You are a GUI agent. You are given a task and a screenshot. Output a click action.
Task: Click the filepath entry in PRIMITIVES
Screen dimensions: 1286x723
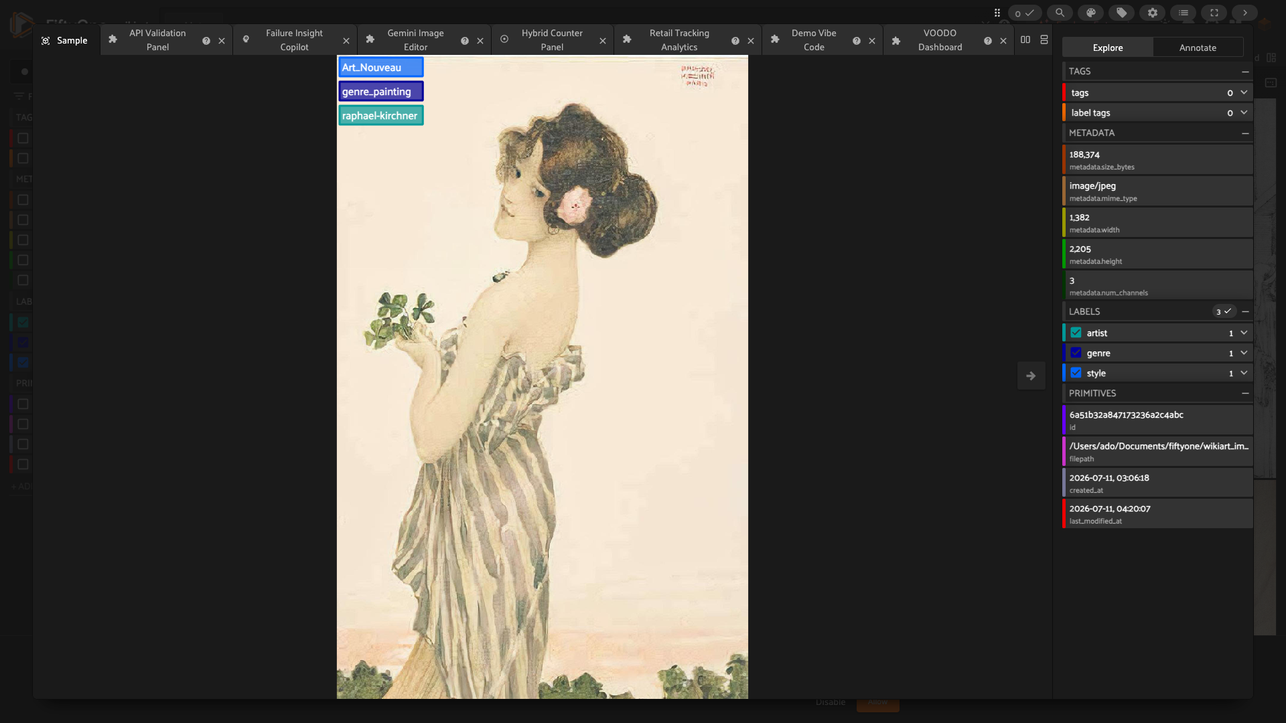[1157, 452]
